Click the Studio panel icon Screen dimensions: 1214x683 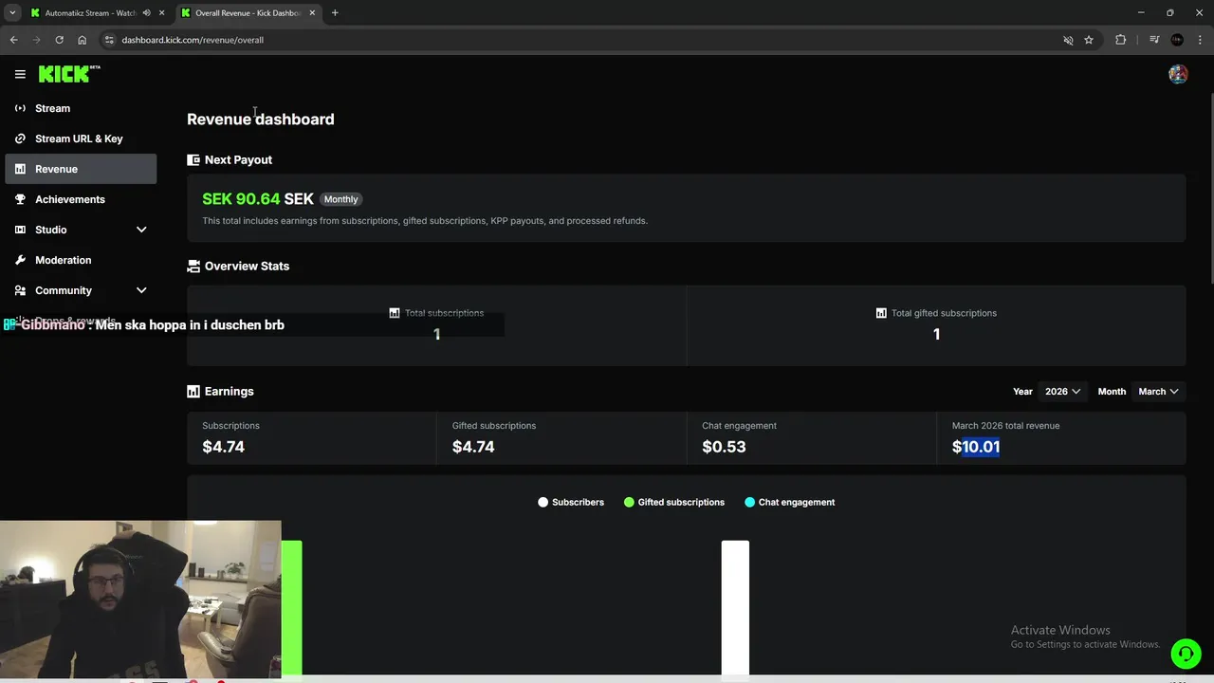click(x=20, y=230)
